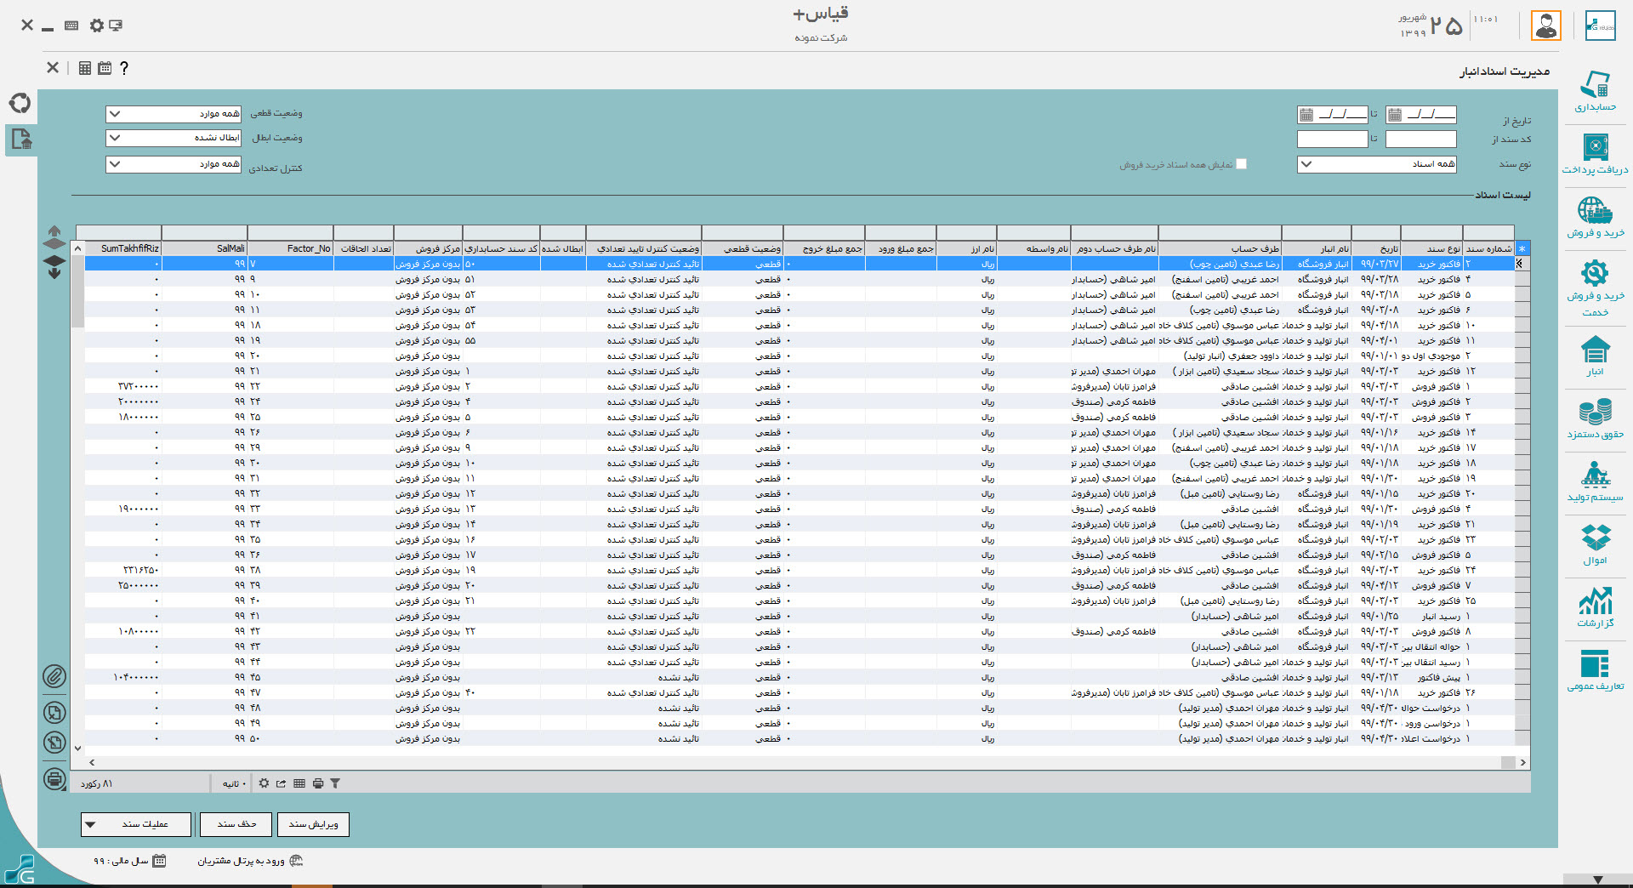The width and height of the screenshot is (1633, 888).
Task: Click the globe icon ورود به پرتال مشتریان
Action: [x=296, y=861]
